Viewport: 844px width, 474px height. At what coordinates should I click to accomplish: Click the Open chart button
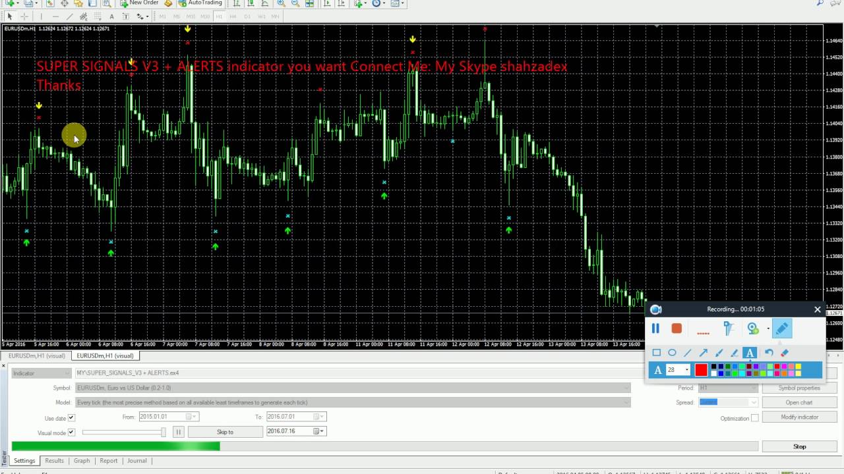click(x=799, y=402)
